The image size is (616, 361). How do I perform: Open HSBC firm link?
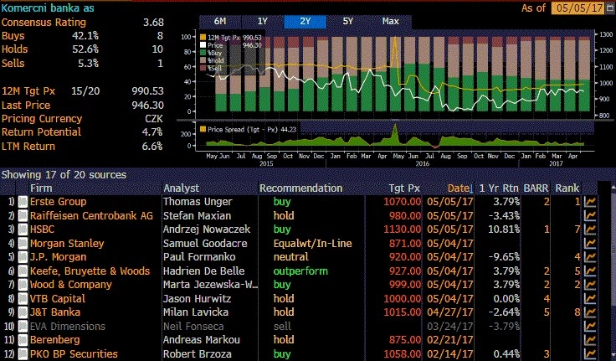pyautogui.click(x=42, y=229)
